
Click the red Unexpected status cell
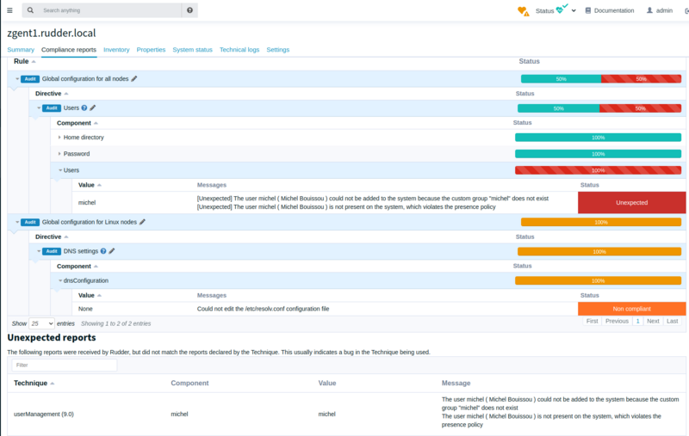point(632,203)
